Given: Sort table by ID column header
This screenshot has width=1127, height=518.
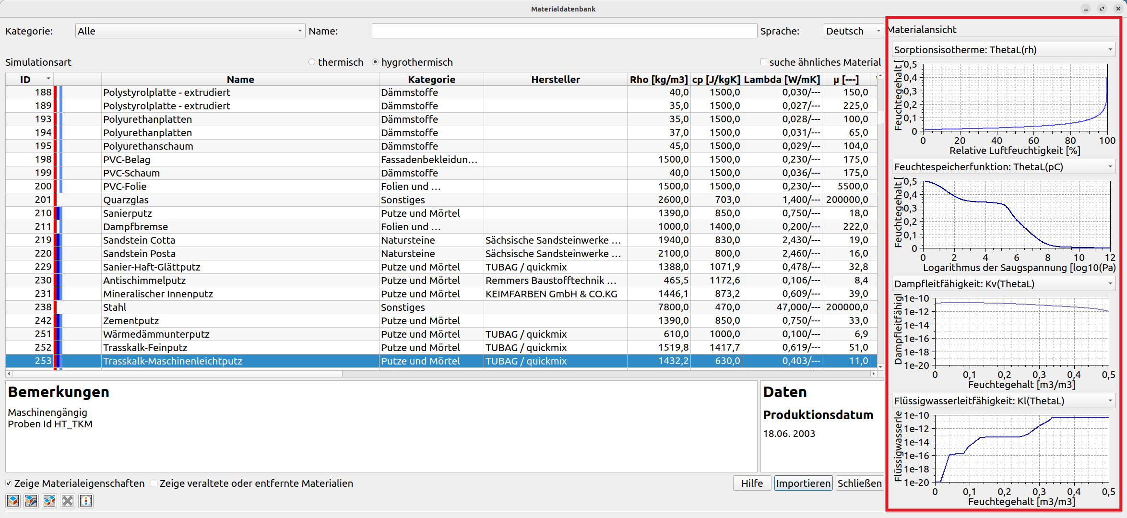Looking at the screenshot, I should [29, 80].
